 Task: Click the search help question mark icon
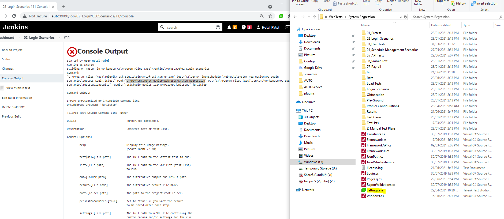[x=218, y=27]
